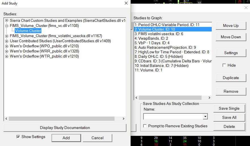The width and height of the screenshot is (250, 146).
Task: Click the Move Down button
Action: coord(231,37)
